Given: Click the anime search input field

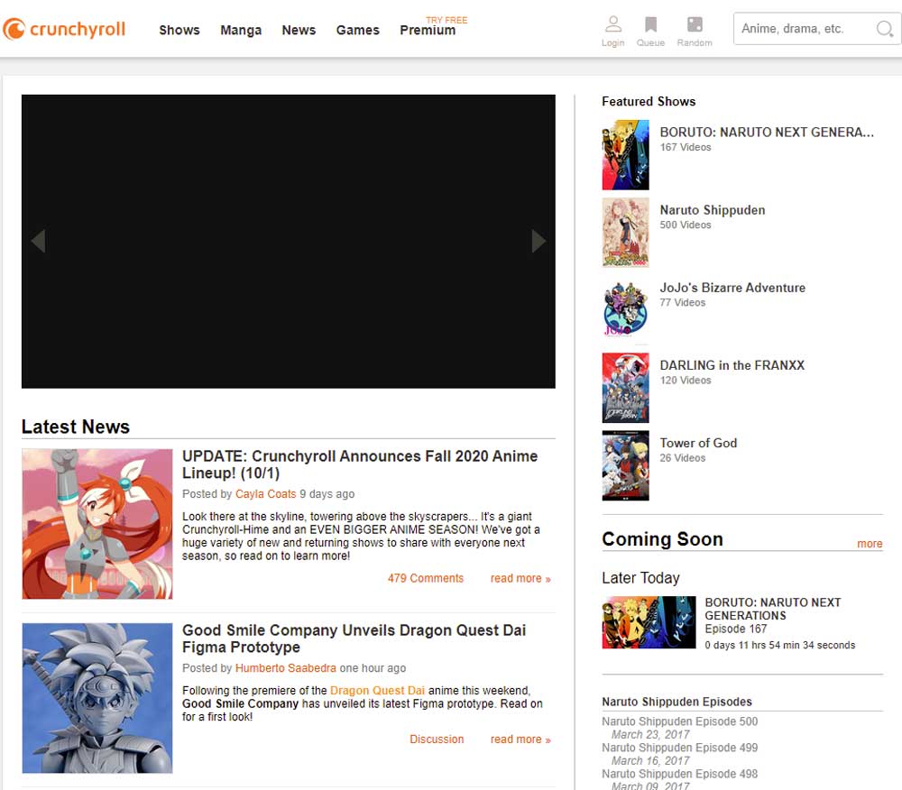Looking at the screenshot, I should 803,28.
